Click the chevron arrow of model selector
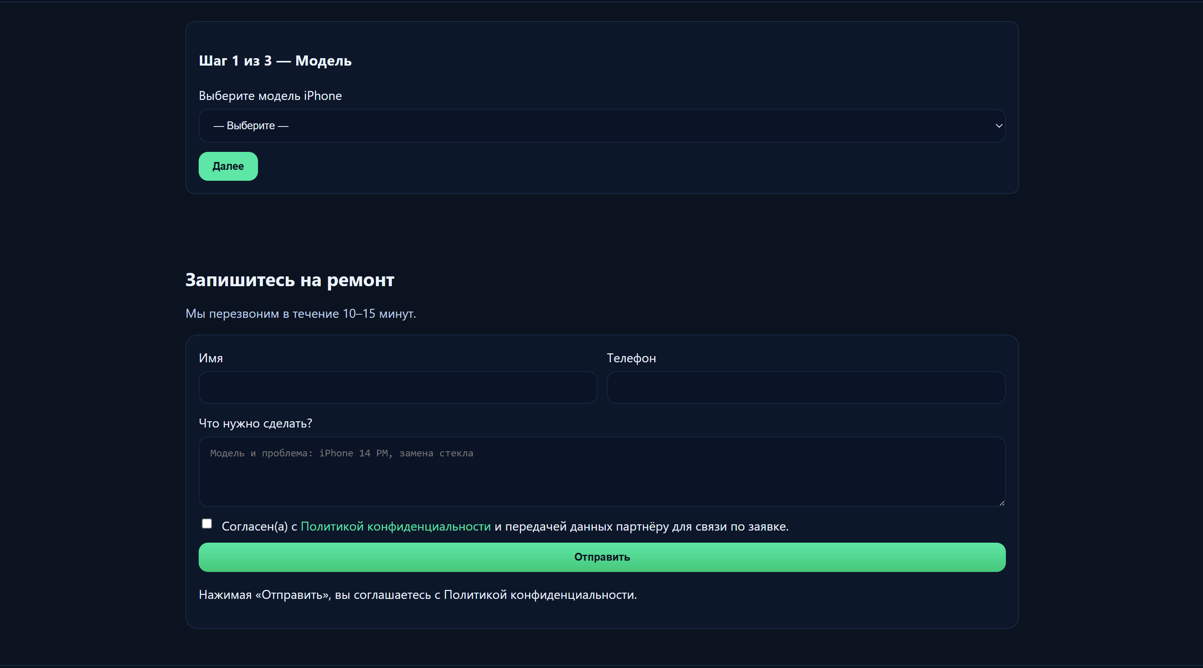Screen dimensions: 1203x668 998,126
